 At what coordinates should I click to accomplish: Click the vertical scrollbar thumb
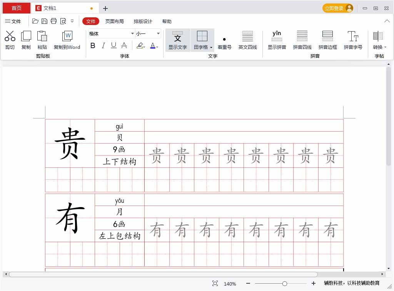pyautogui.click(x=389, y=117)
